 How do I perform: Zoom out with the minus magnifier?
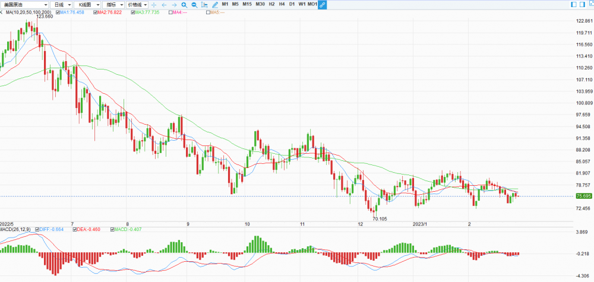pyautogui.click(x=194, y=5)
